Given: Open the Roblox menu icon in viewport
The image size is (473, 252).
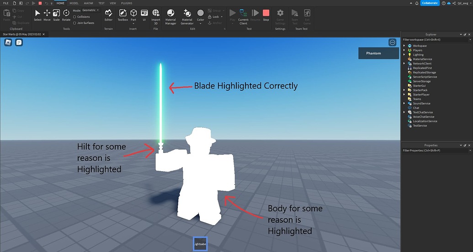Looking at the screenshot, I should coord(8,42).
